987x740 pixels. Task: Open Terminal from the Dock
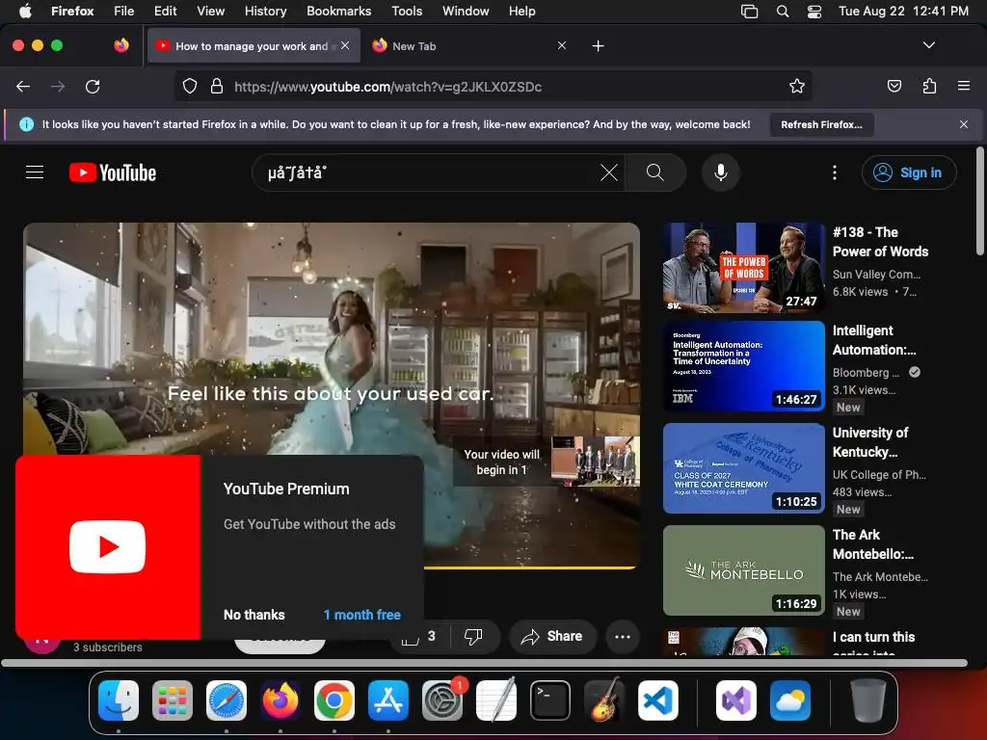coord(550,700)
